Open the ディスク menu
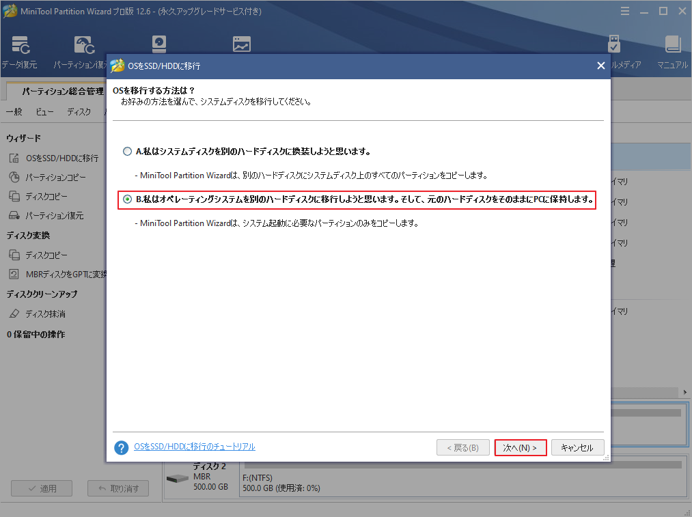The height and width of the screenshot is (517, 692). [79, 111]
